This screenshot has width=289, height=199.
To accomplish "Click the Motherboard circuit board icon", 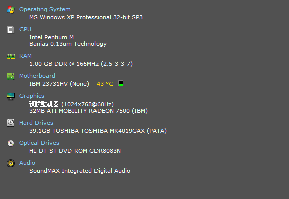I will tap(11, 76).
